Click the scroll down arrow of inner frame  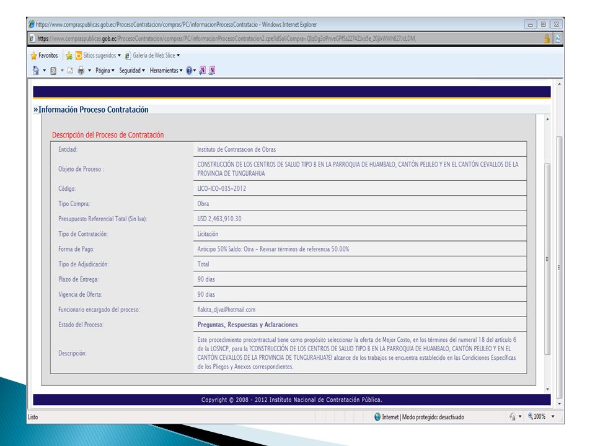coord(547,389)
